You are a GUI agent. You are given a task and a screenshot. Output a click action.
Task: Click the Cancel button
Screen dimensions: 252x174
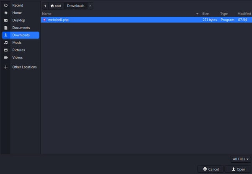tap(211, 169)
